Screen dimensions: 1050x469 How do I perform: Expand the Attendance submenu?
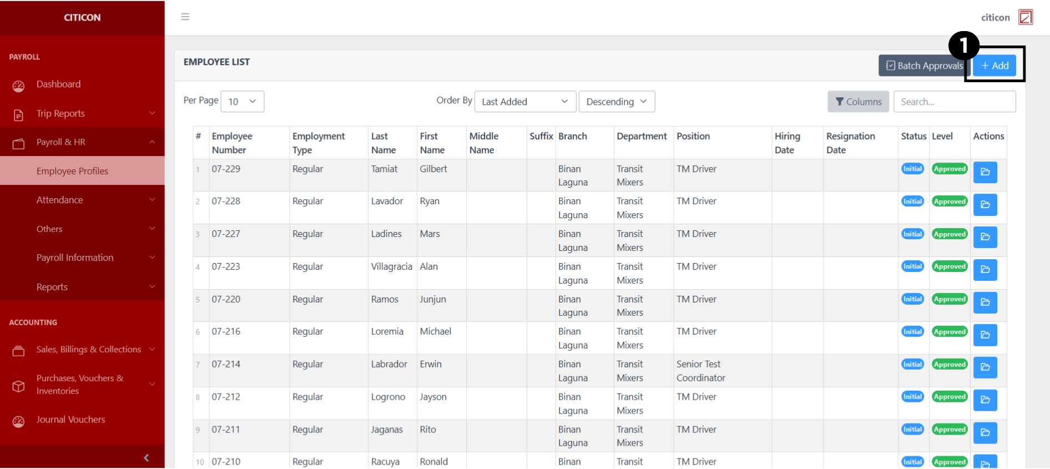[82, 200]
